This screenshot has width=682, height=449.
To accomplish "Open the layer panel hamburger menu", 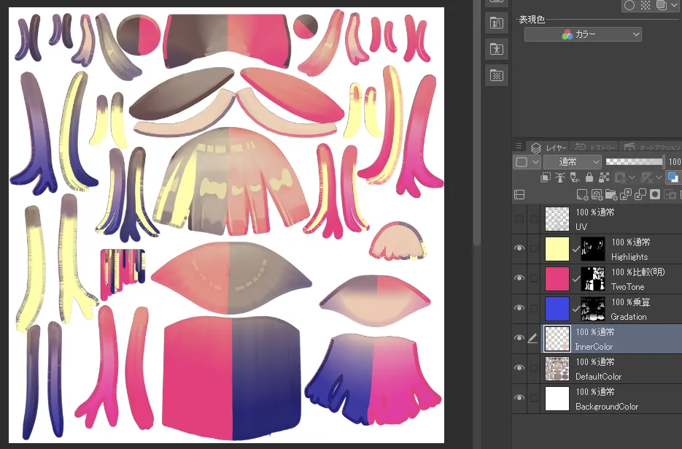I will coord(519,147).
